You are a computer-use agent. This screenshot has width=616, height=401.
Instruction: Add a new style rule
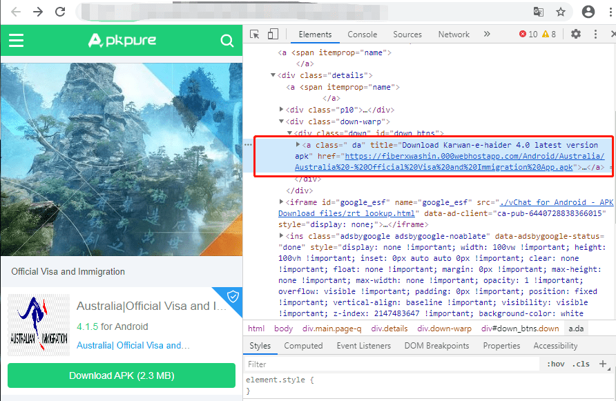click(603, 364)
